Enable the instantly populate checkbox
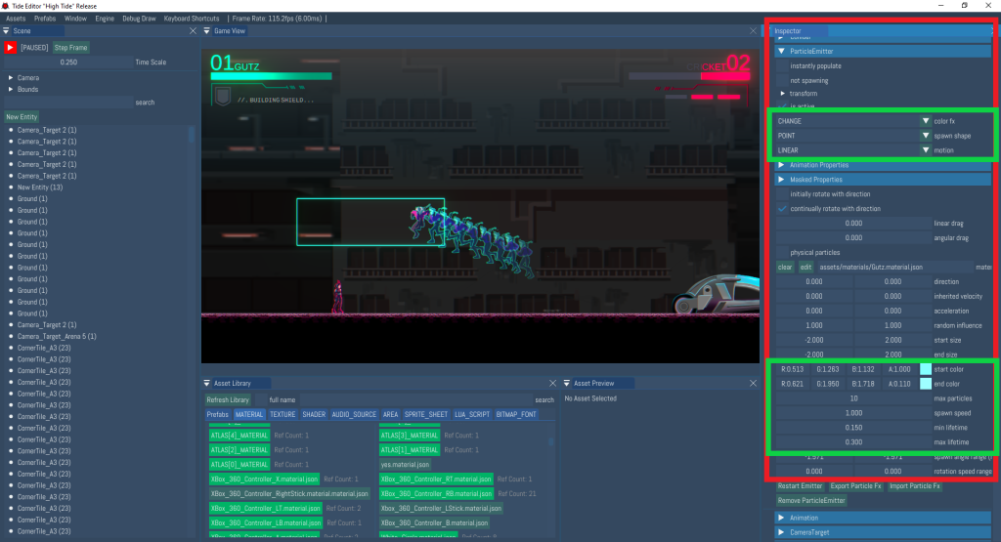The width and height of the screenshot is (1001, 542). click(782, 65)
